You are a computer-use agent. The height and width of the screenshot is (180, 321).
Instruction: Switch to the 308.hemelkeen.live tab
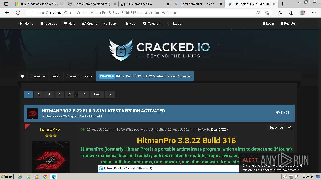(145, 4)
